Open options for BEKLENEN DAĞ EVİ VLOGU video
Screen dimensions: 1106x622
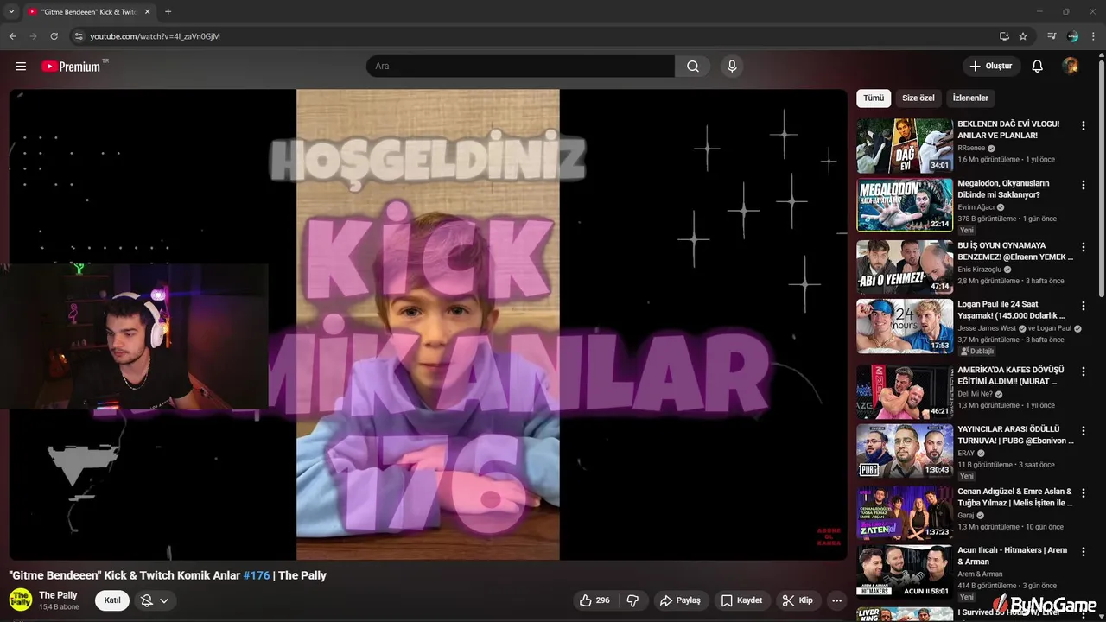pos(1083,125)
